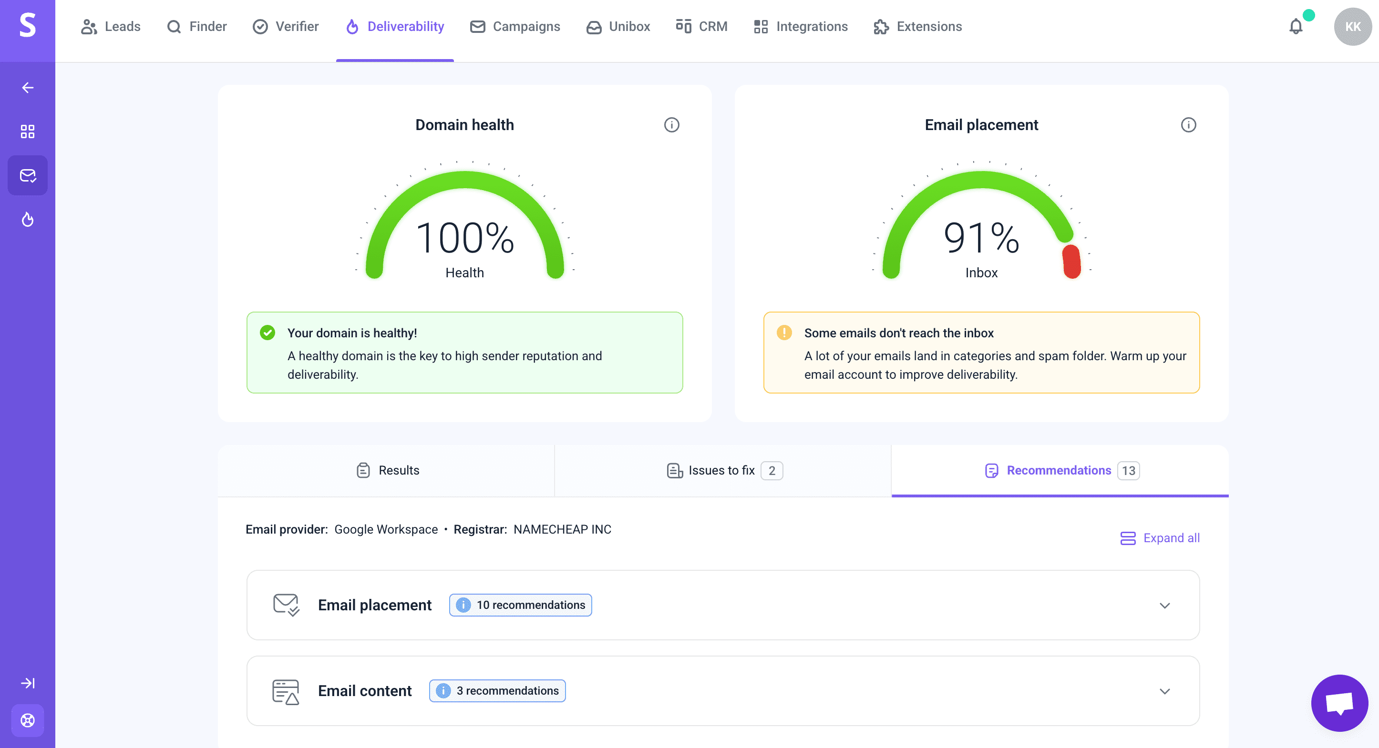Click the Expand all link
1379x748 pixels.
pos(1160,538)
